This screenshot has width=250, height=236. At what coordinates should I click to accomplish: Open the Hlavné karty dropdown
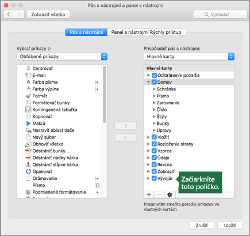coord(189,57)
